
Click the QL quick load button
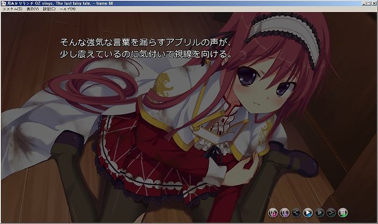pos(285,212)
